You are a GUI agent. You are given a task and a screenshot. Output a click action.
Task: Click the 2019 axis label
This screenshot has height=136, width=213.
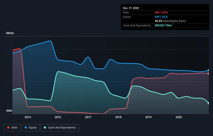click(148, 117)
